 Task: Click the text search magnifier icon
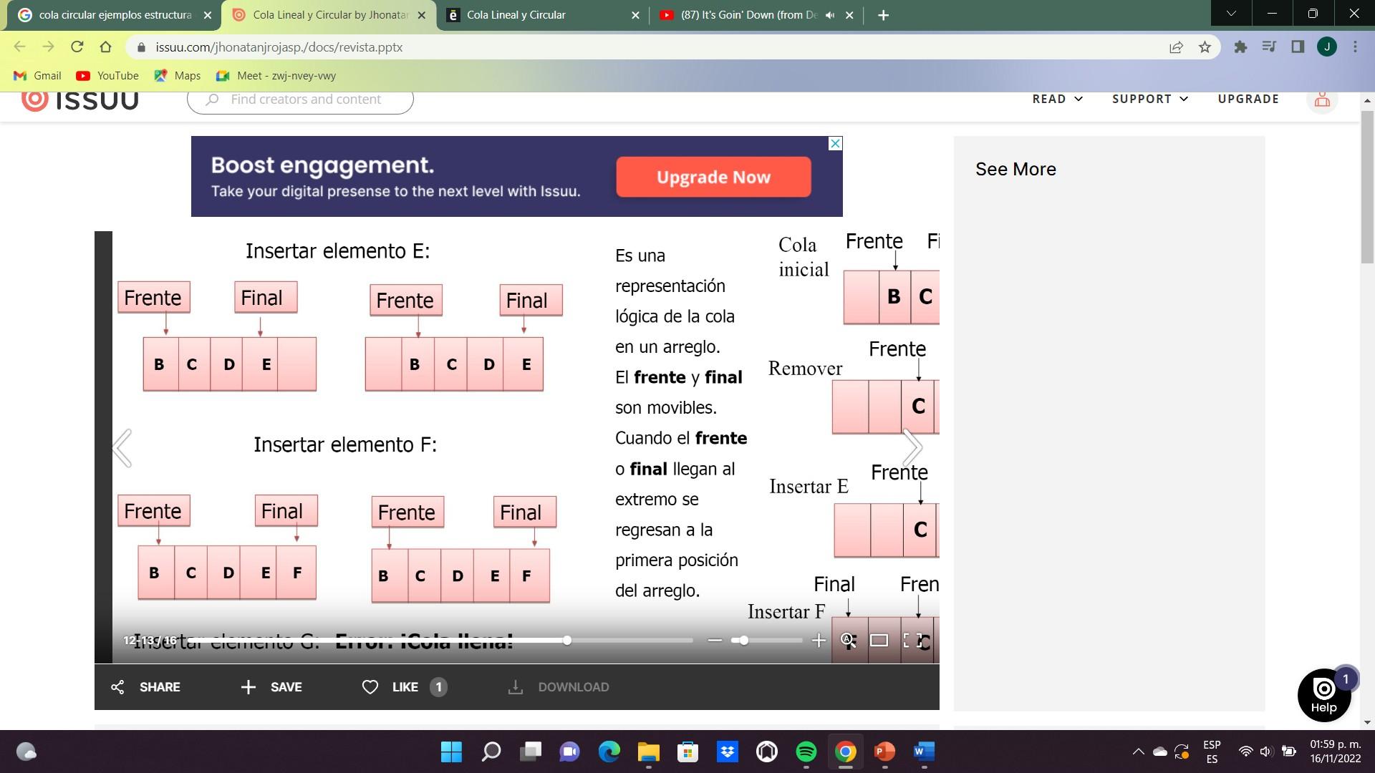click(x=847, y=641)
